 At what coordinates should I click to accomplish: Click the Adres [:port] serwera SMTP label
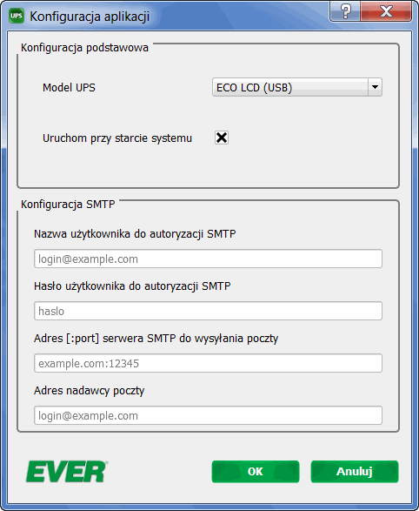(x=156, y=339)
